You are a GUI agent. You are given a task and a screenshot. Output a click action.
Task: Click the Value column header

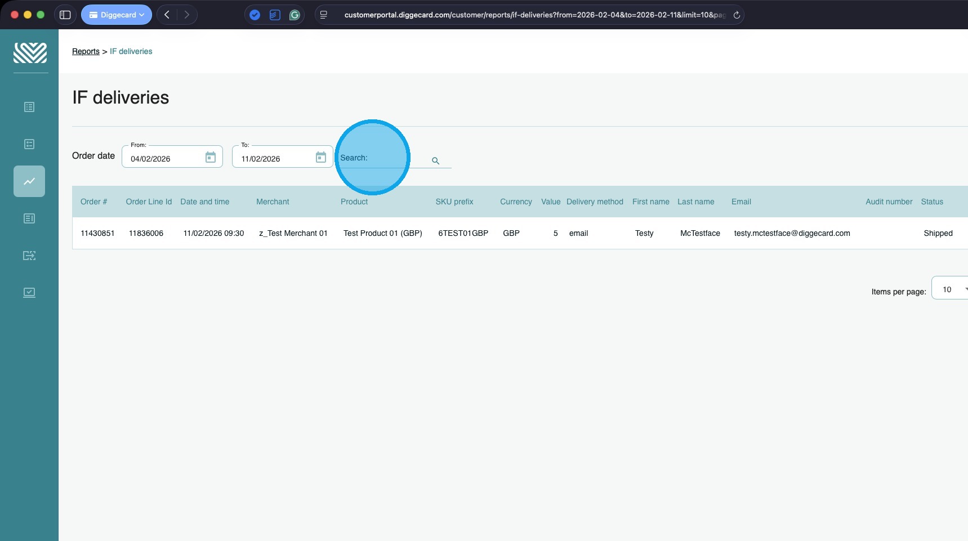[x=551, y=202]
